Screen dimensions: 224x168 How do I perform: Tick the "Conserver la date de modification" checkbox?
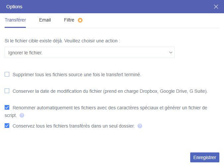pos(7,91)
